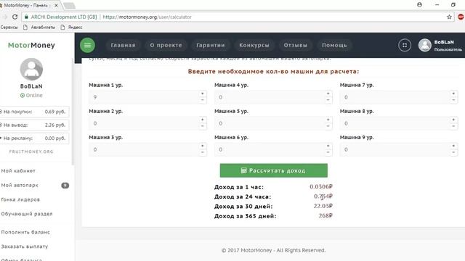Increase Машина 7 ур. with plus stepper
The width and height of the screenshot is (465, 261).
click(x=453, y=94)
